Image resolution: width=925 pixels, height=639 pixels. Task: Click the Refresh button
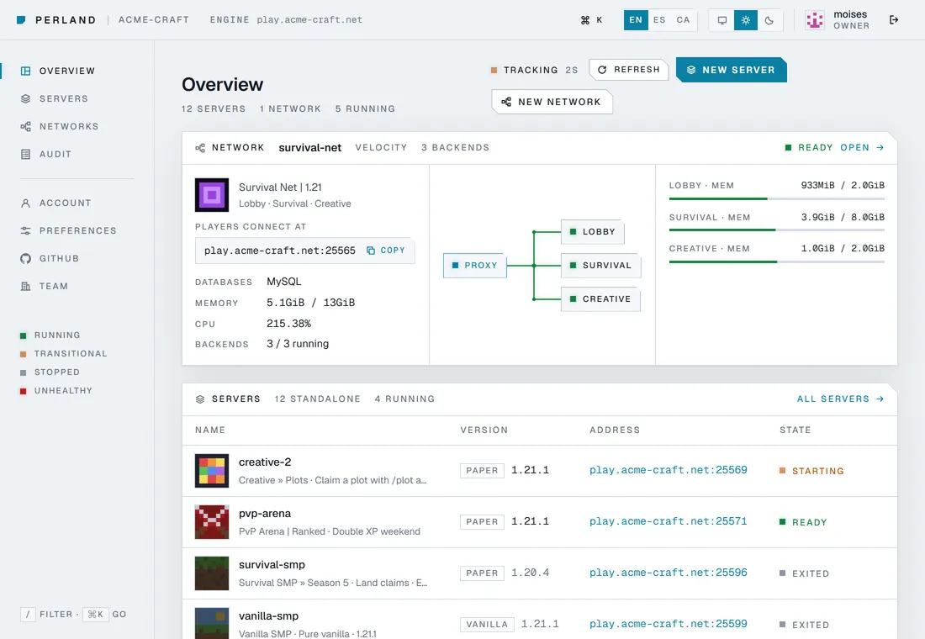click(x=629, y=70)
